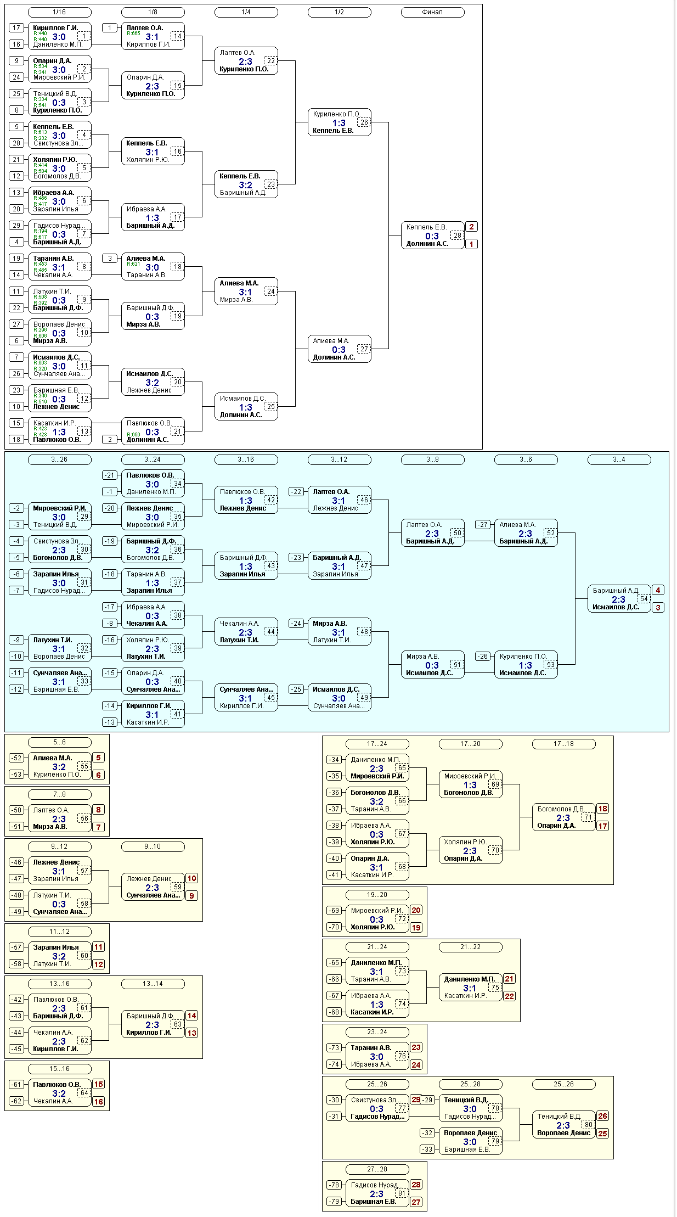Select the "21...22" bracket header
677x1217 pixels.
[x=470, y=947]
